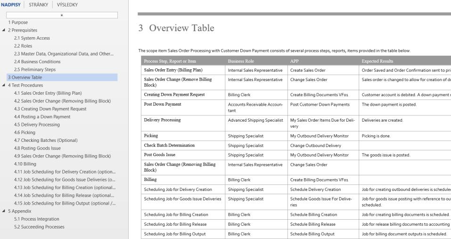This screenshot has height=239, width=451.
Task: Go to 4.3 Creating Down Payment Request
Action: click(50, 109)
